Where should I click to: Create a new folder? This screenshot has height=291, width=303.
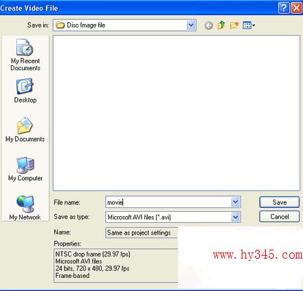point(234,25)
